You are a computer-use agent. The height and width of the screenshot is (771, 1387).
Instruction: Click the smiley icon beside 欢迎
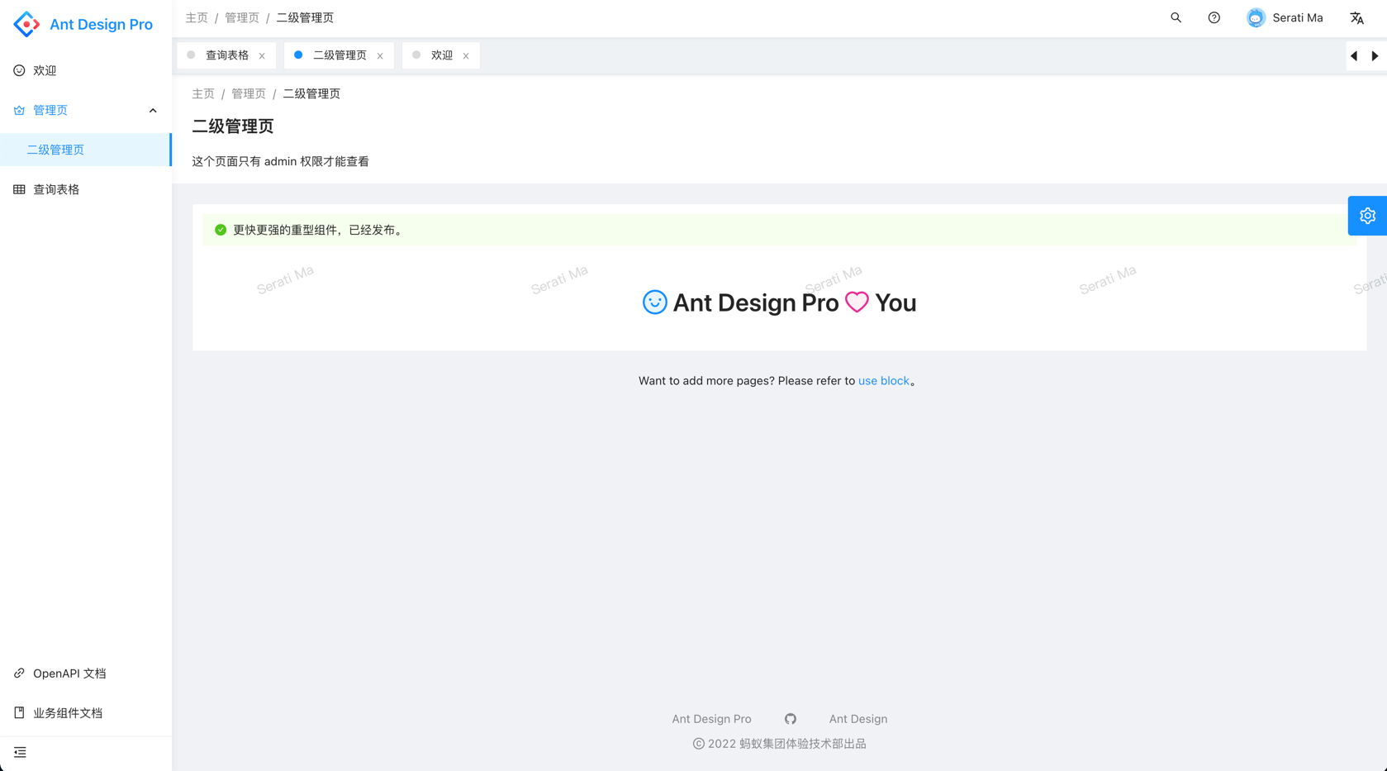19,70
